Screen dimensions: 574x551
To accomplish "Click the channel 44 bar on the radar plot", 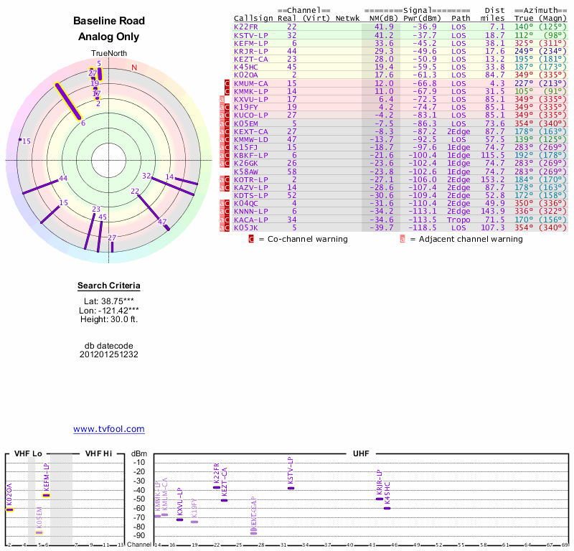I will point(41,186).
